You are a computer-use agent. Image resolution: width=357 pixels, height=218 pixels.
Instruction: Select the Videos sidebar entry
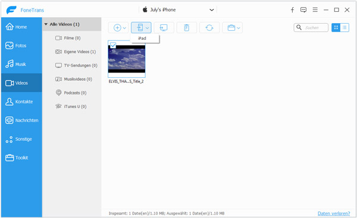tap(21, 83)
